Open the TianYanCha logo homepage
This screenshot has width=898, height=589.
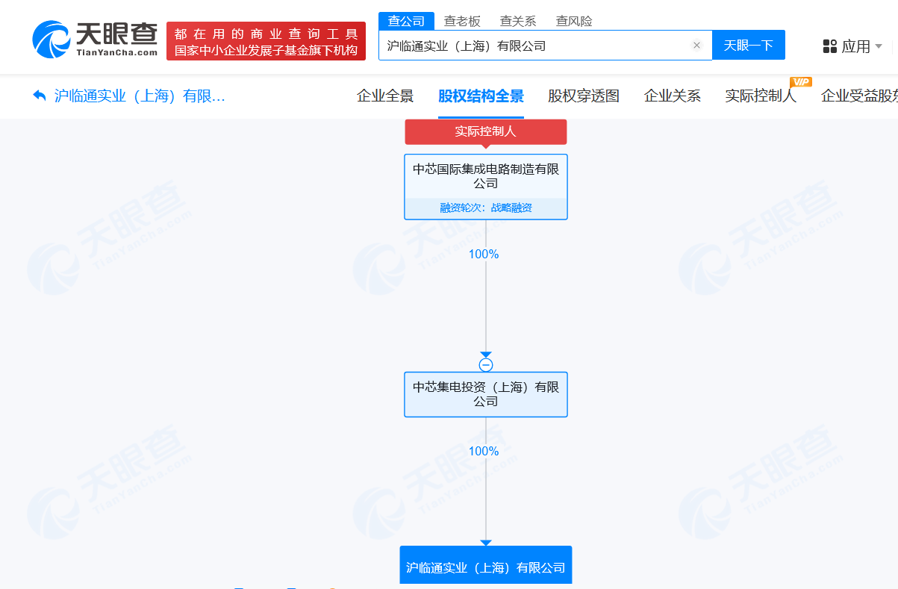[96, 40]
